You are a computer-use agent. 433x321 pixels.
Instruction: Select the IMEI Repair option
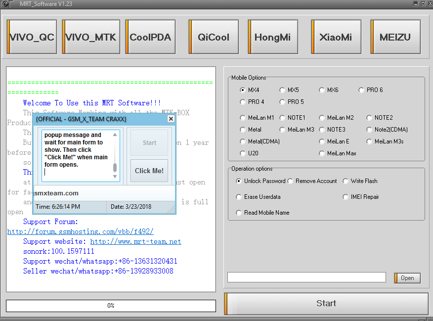(x=361, y=197)
